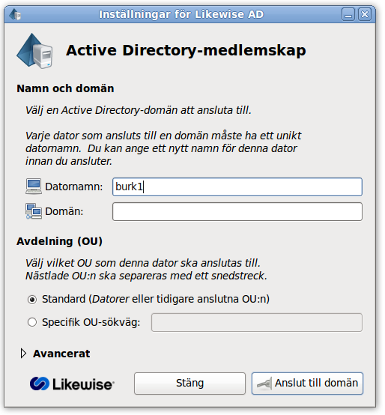Click the network computers icon beside Domän
The height and width of the screenshot is (415, 385).
[x=34, y=211]
